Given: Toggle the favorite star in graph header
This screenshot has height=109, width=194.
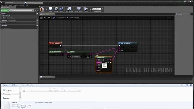Looking at the screenshot, I should click(x=41, y=18).
